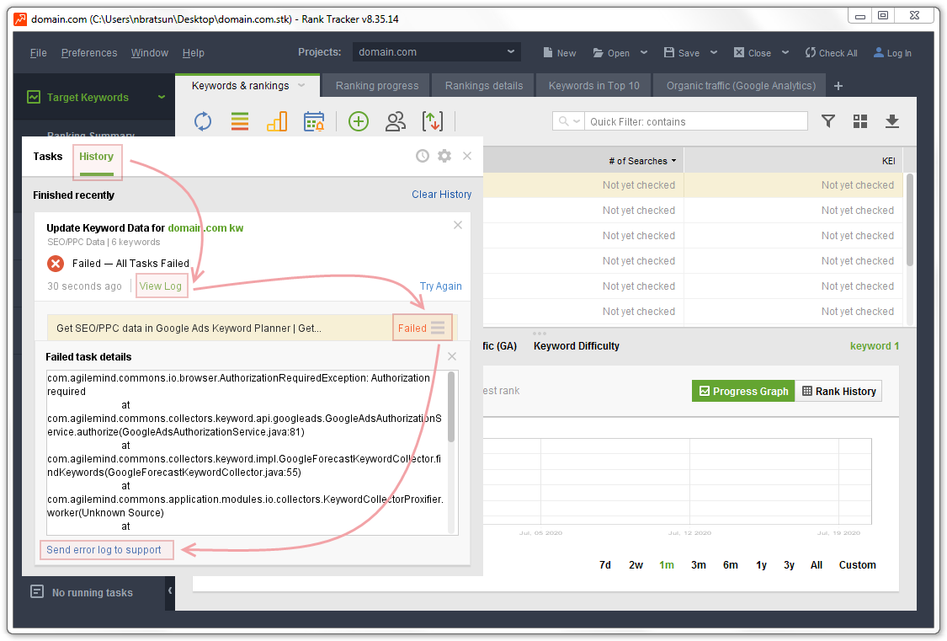Click the orange bar chart toolbar icon
947x641 pixels.
(x=277, y=121)
